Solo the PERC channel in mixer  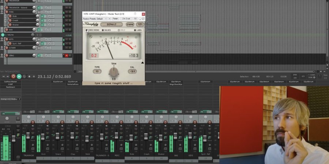tap(121, 133)
